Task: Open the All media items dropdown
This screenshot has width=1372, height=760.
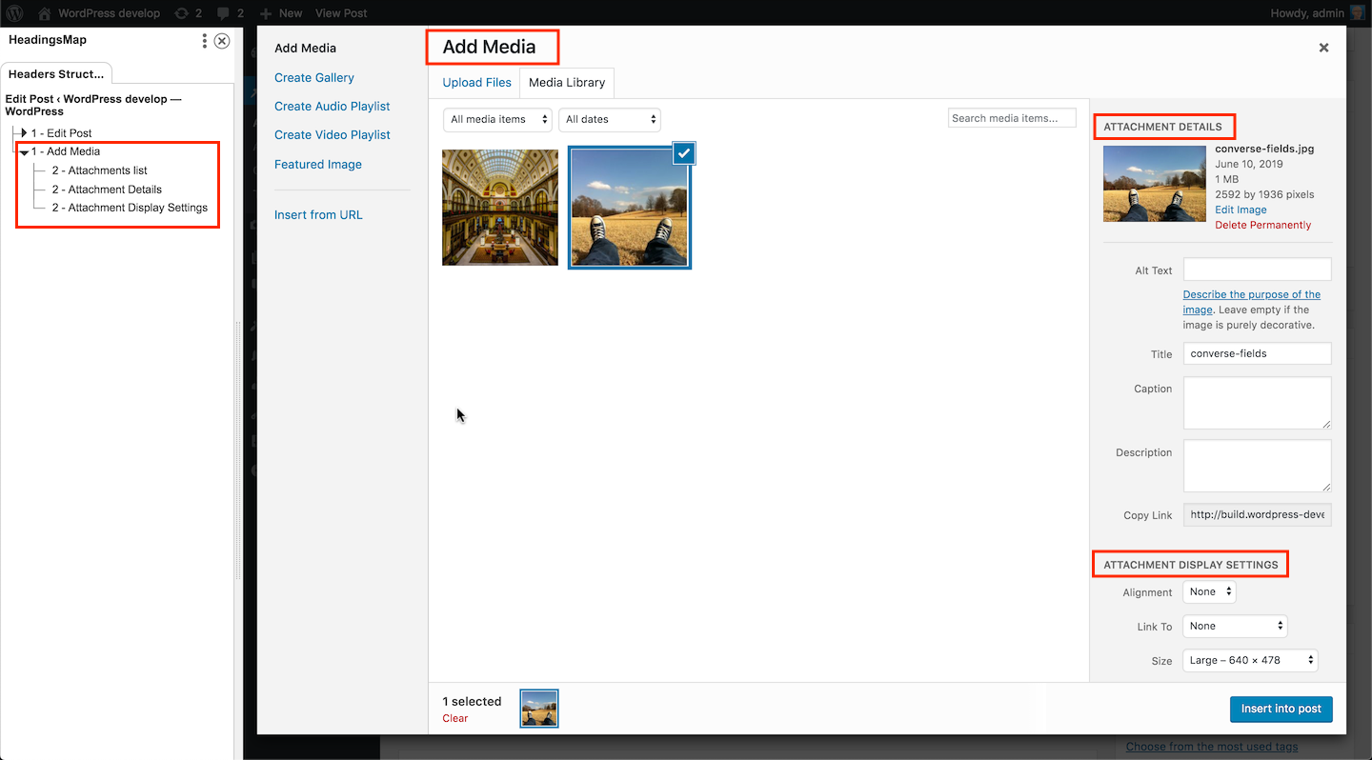Action: point(497,119)
